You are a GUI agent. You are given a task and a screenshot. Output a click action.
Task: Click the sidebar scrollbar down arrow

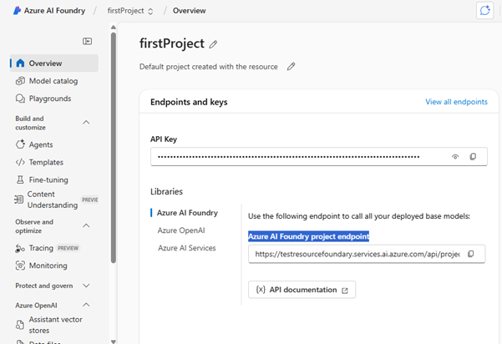(x=114, y=341)
